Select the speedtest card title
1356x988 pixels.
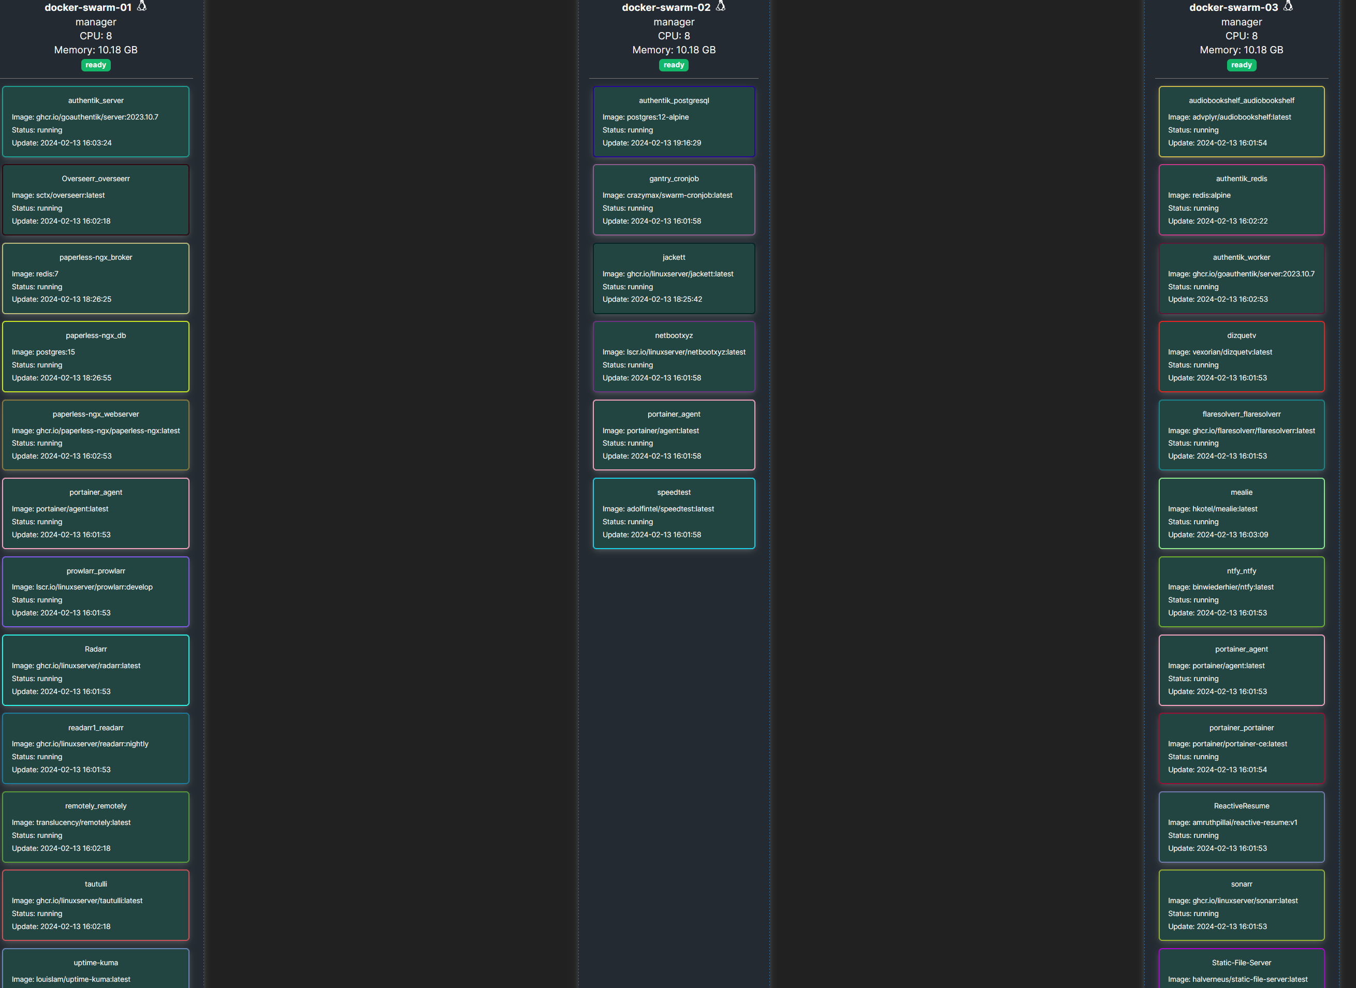pyautogui.click(x=674, y=492)
